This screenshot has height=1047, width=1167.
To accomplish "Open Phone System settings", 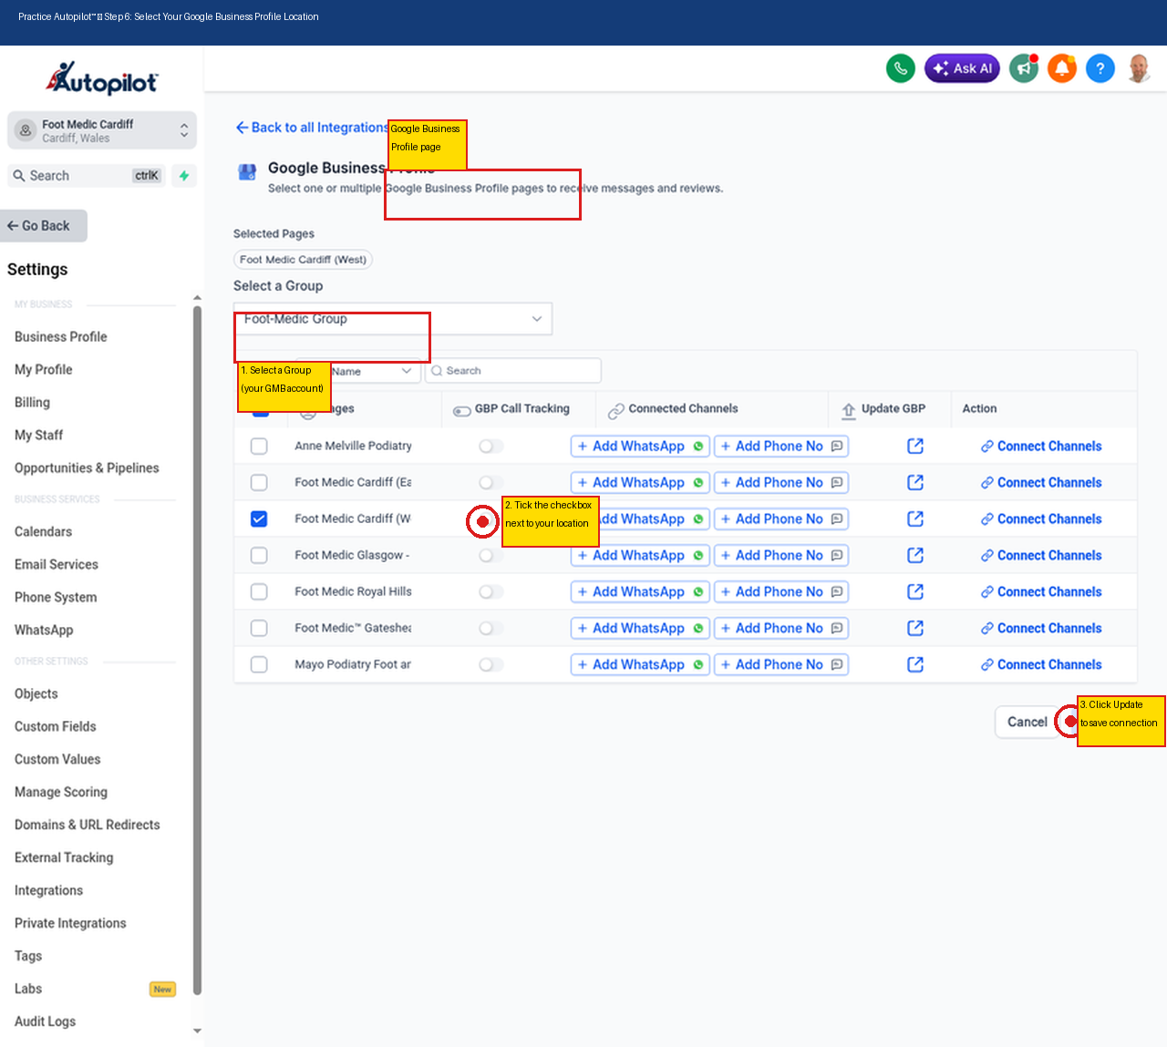I will coord(56,598).
